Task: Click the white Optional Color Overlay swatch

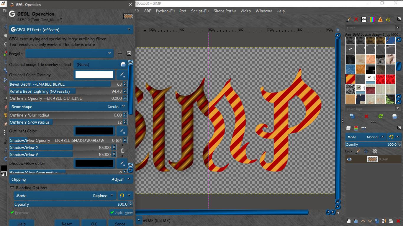Action: click(94, 75)
